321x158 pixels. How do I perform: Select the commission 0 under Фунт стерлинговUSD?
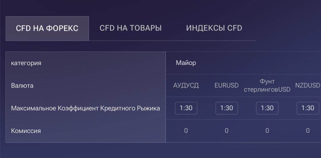(267, 131)
